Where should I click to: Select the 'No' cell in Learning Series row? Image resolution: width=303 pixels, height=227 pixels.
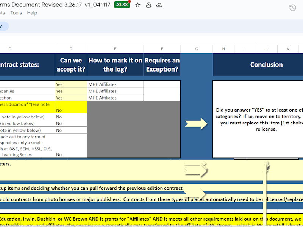point(71,146)
